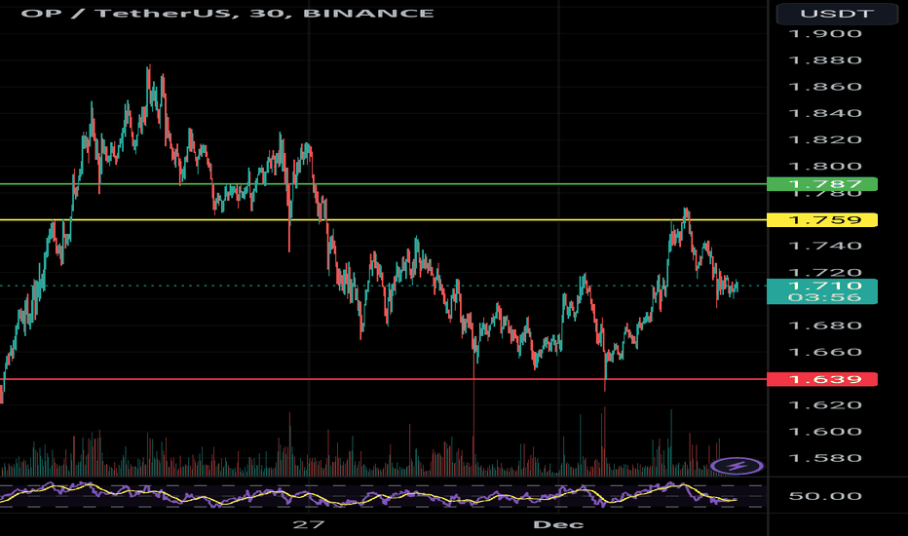
Task: Click the 1.580 price axis label
Action: point(825,458)
